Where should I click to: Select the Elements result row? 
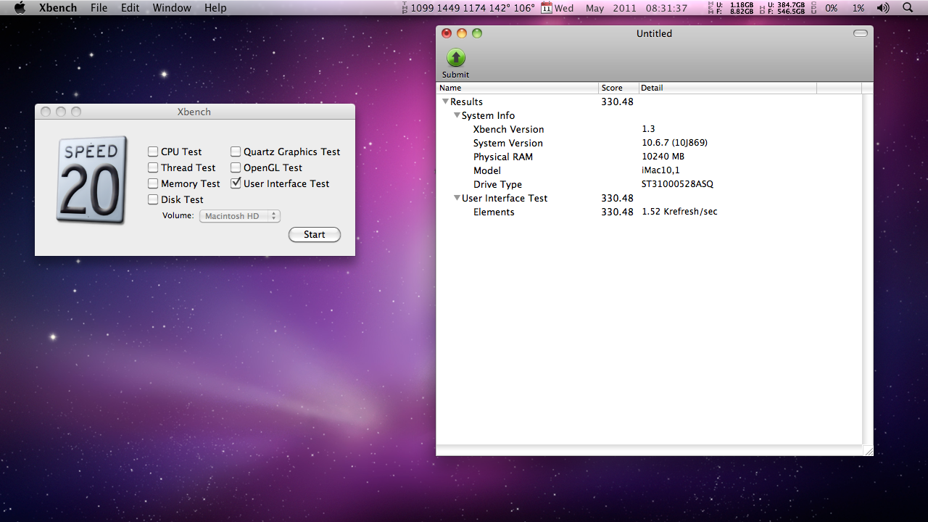[x=649, y=212]
